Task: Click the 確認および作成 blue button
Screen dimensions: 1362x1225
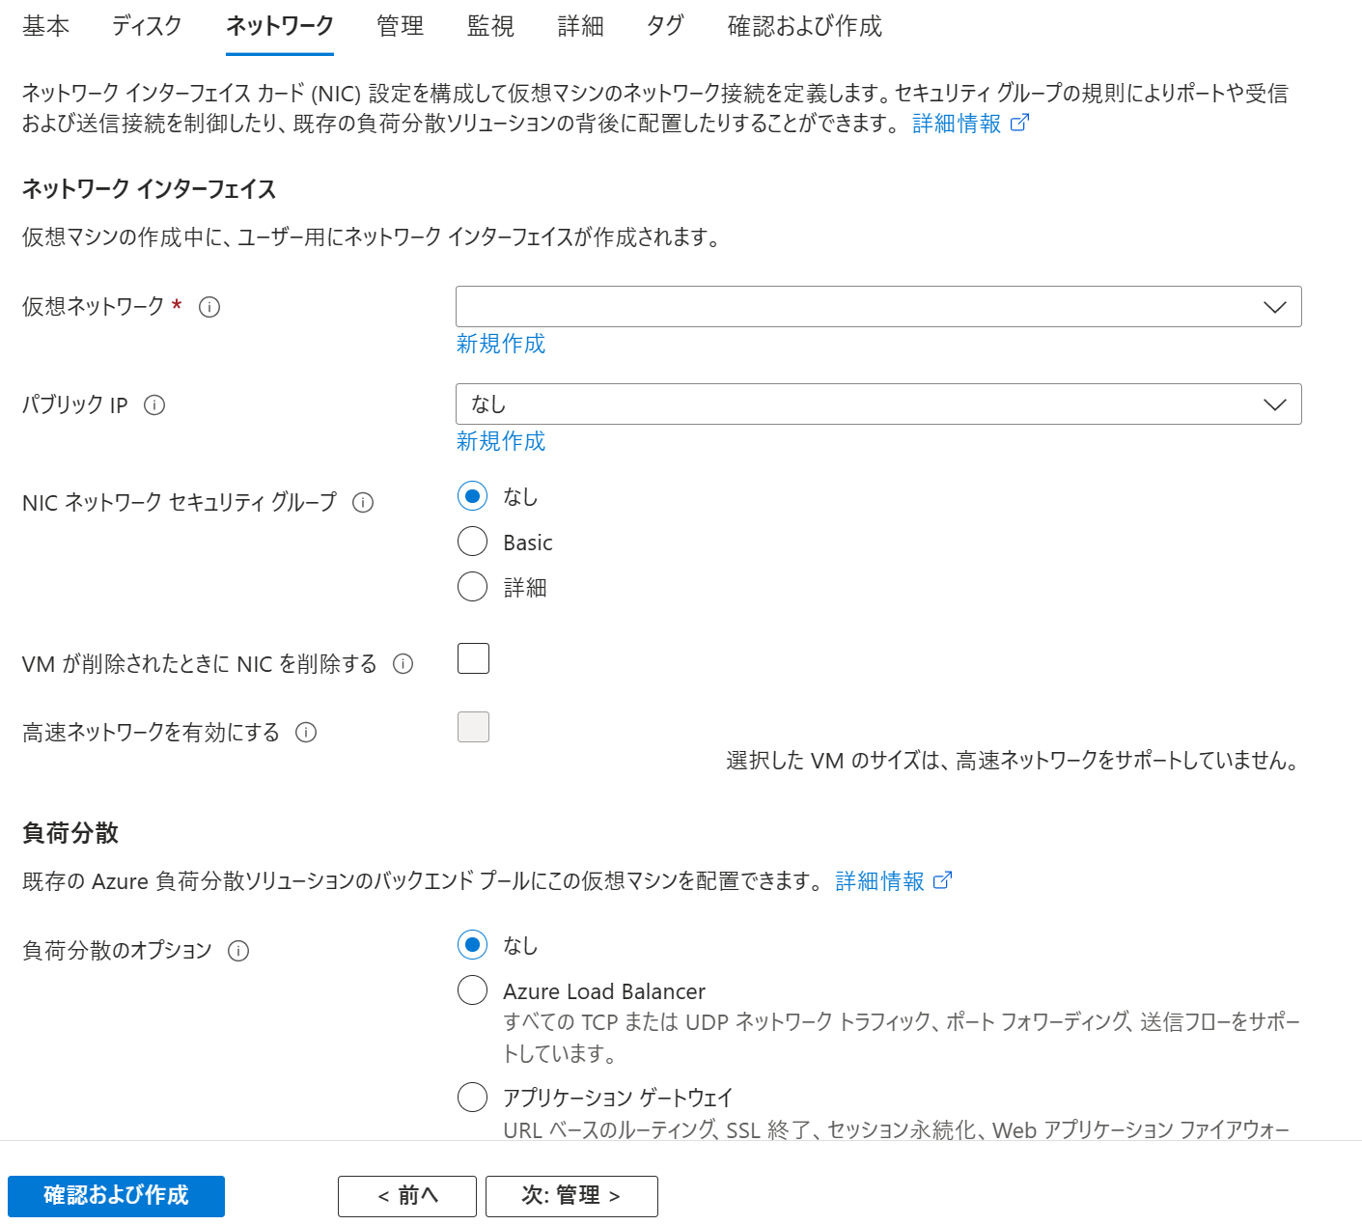Action: [116, 1196]
